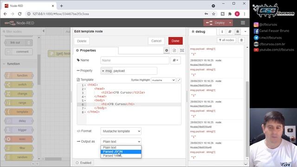Screen dimensions: 297x167
Task: Open the debug bug sidebar tab icon
Action: coord(238,32)
